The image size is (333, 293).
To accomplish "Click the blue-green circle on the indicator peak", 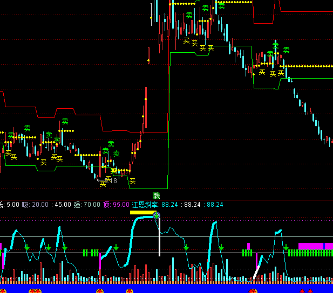I will (x=157, y=215).
